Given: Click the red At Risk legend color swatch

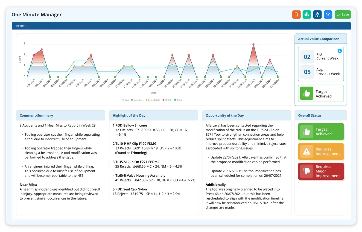Looking at the screenshot, I should tap(163, 100).
